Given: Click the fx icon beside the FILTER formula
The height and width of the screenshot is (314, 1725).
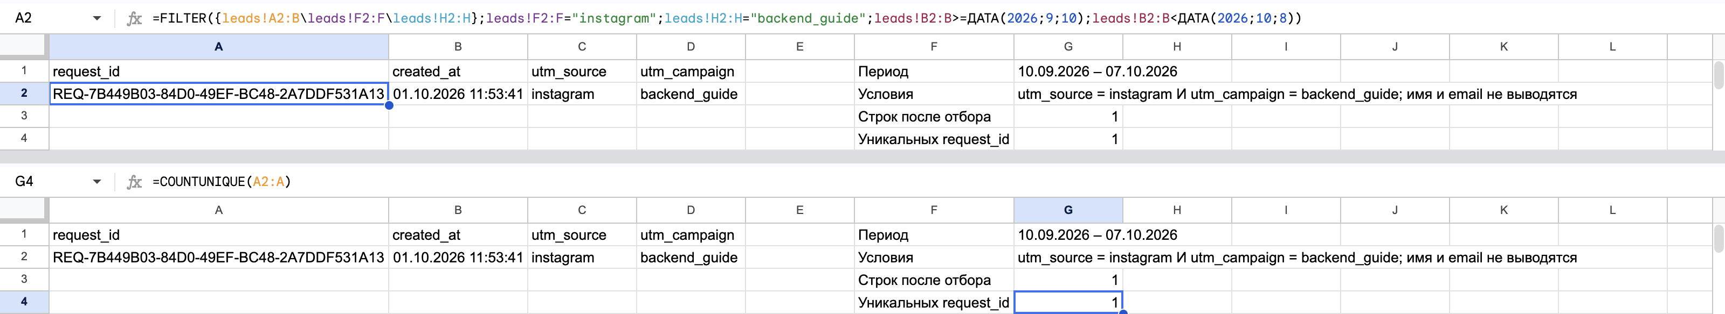Looking at the screenshot, I should [134, 19].
